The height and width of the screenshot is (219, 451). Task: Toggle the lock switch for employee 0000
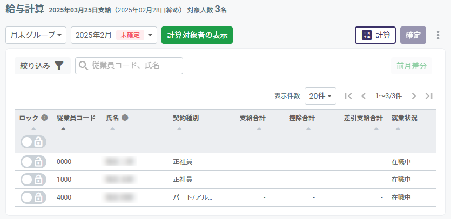coord(33,162)
